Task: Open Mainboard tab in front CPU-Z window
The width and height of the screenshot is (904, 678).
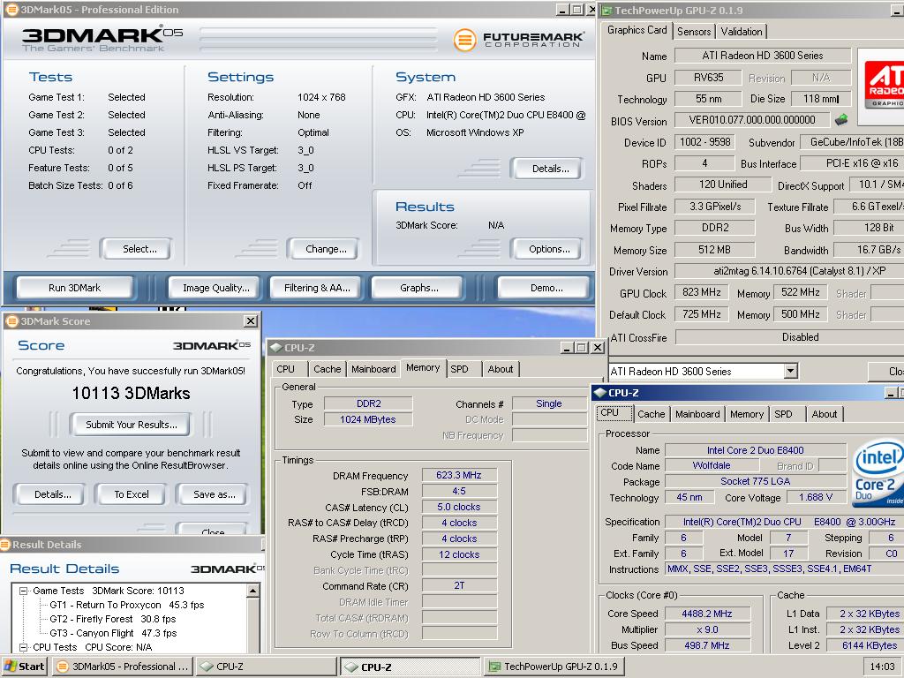Action: point(697,414)
